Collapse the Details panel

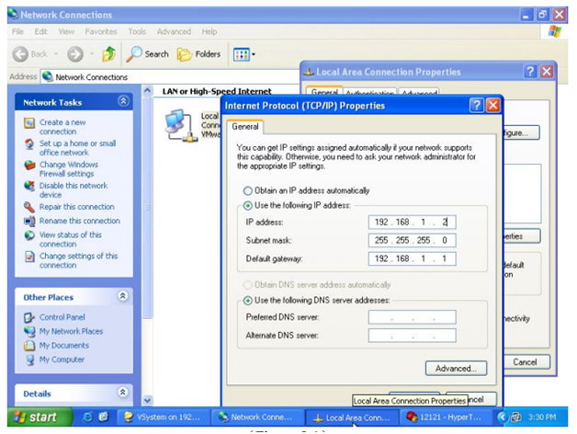[123, 392]
